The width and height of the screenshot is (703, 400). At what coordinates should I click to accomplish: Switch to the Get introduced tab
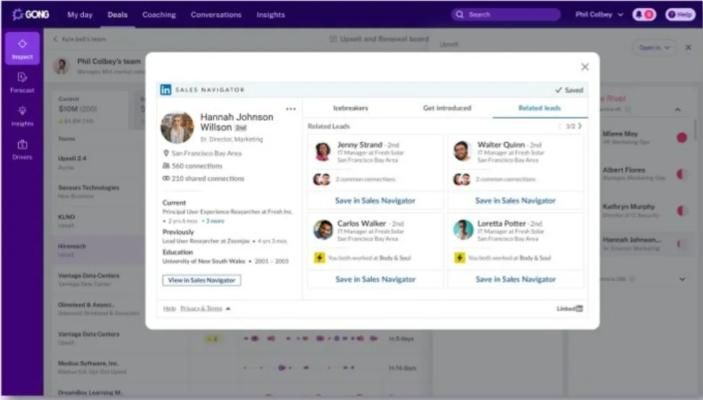click(447, 108)
